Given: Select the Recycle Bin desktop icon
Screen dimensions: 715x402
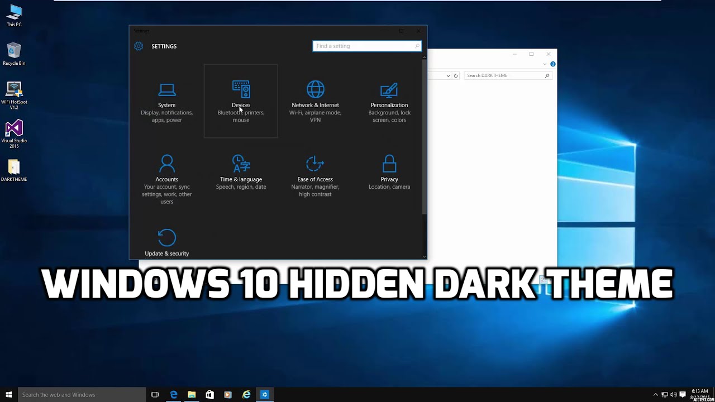Looking at the screenshot, I should tap(14, 54).
